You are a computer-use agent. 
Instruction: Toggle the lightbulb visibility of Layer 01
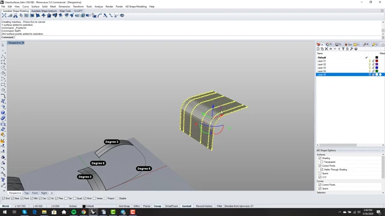point(369,61)
